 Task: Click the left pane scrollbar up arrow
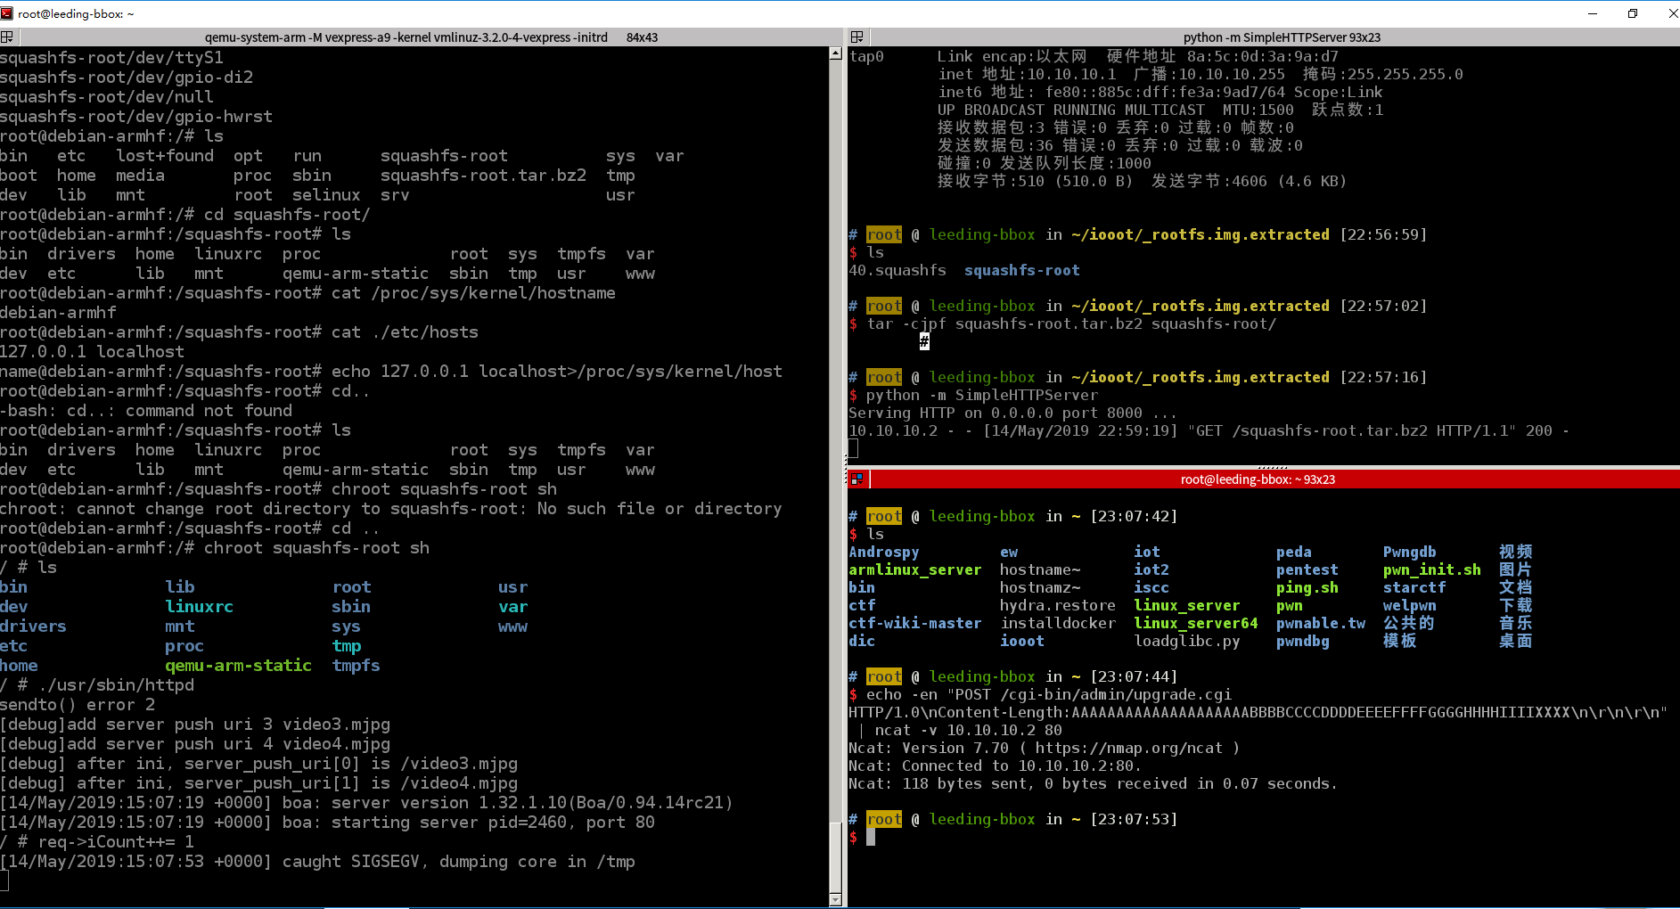[x=835, y=53]
